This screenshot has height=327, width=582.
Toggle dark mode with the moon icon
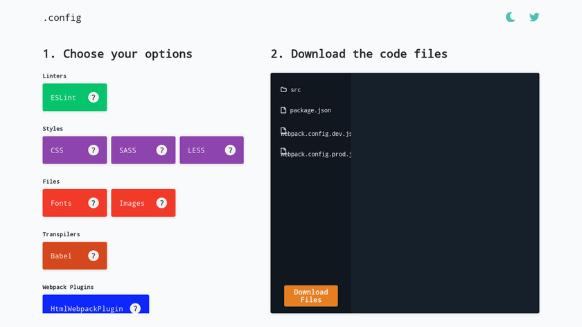point(511,17)
